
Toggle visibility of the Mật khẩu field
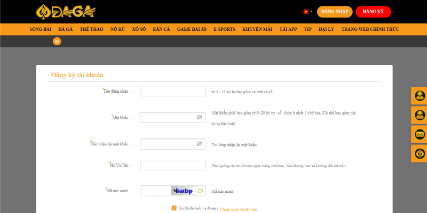[x=199, y=117]
